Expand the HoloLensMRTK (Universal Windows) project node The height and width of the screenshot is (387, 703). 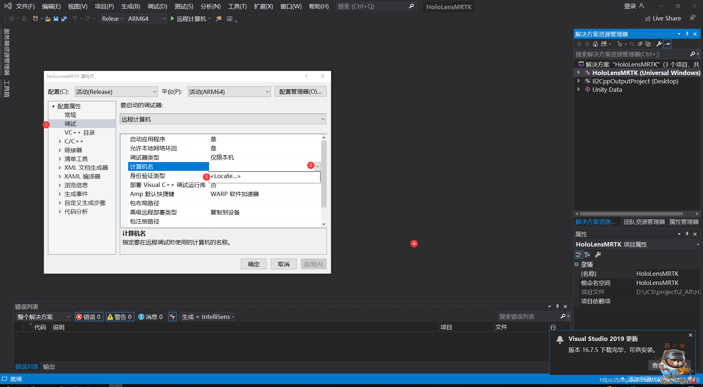coord(579,73)
